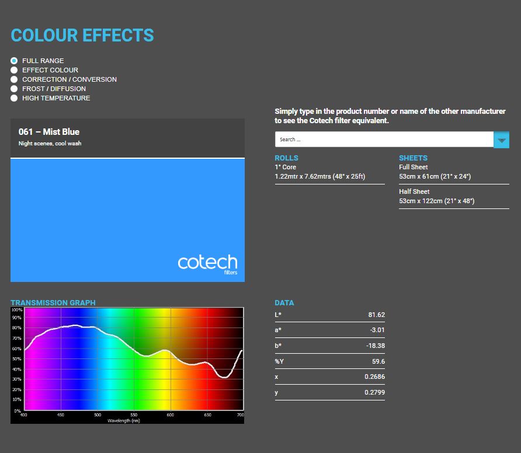Viewport: 521px width, 453px height.
Task: Click the SHEETS section heading
Action: [413, 158]
